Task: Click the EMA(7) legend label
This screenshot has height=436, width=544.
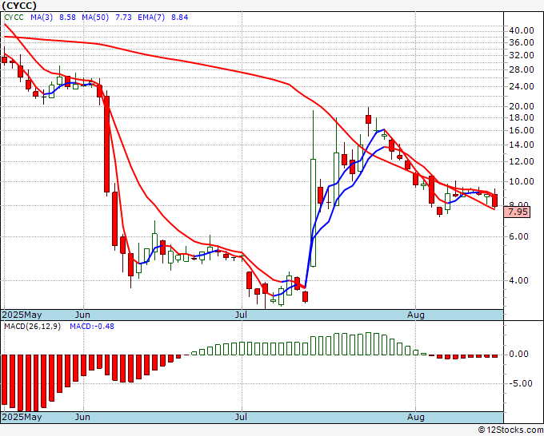Action: click(x=151, y=18)
